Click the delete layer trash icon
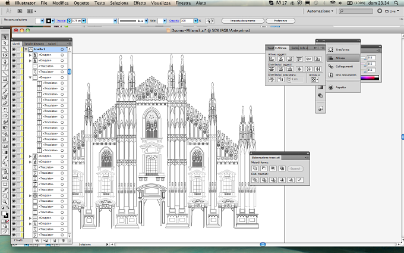 (x=63, y=240)
